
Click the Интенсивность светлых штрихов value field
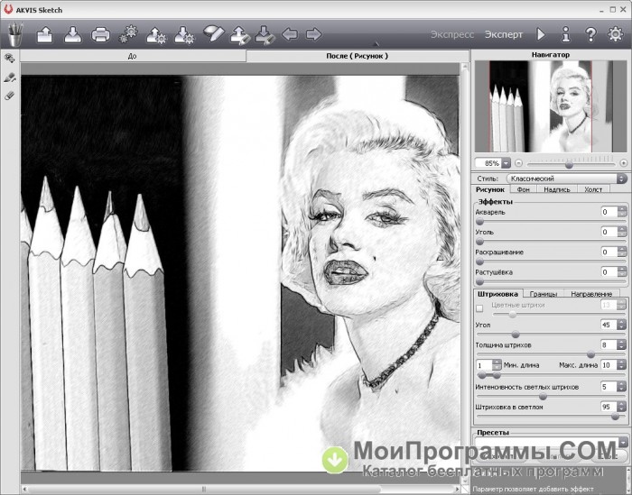click(x=609, y=387)
